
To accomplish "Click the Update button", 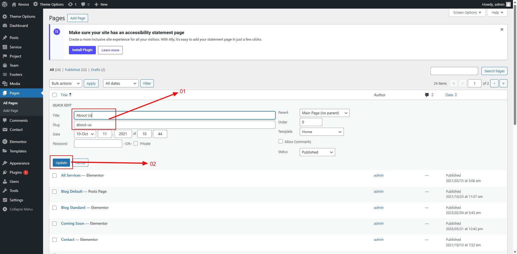I will point(61,163).
